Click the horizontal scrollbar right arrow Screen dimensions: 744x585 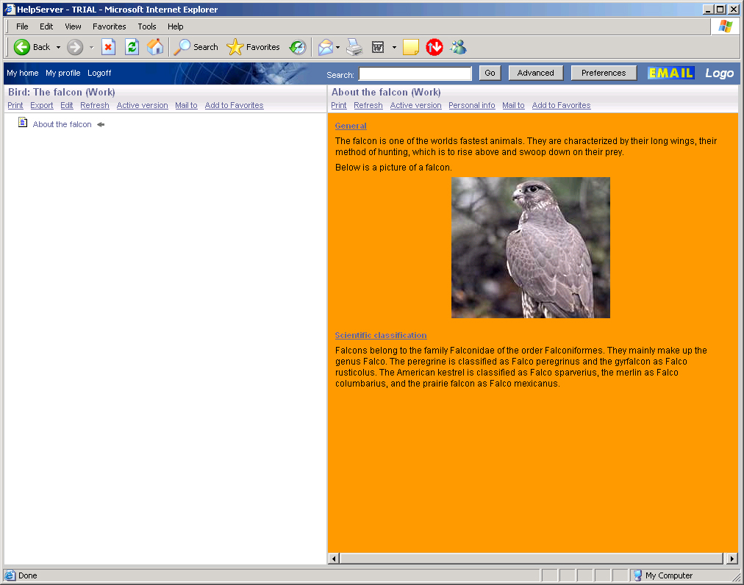click(x=732, y=559)
